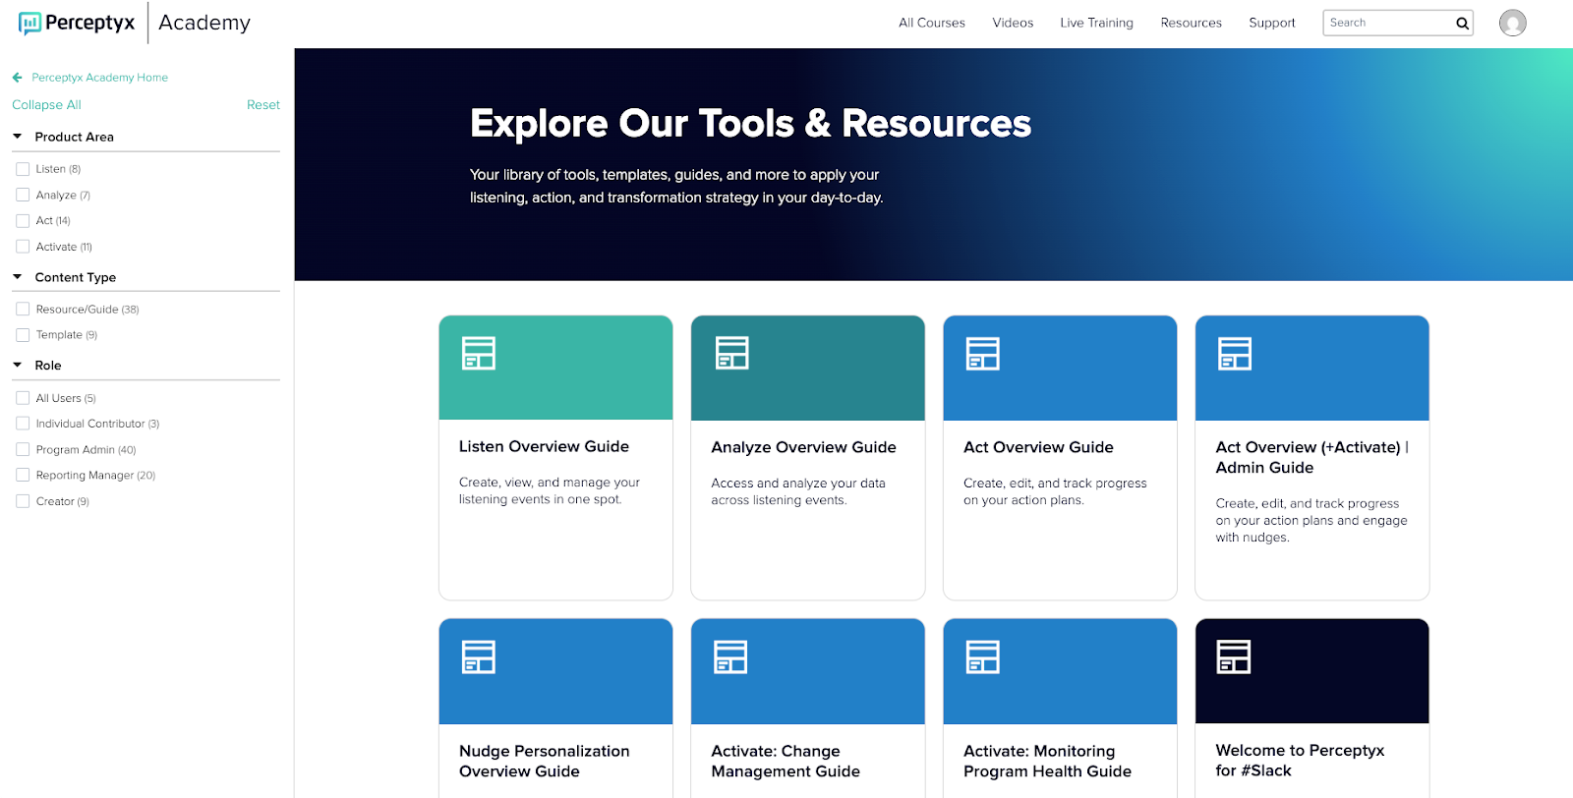Collapse the Role filter section

[18, 365]
